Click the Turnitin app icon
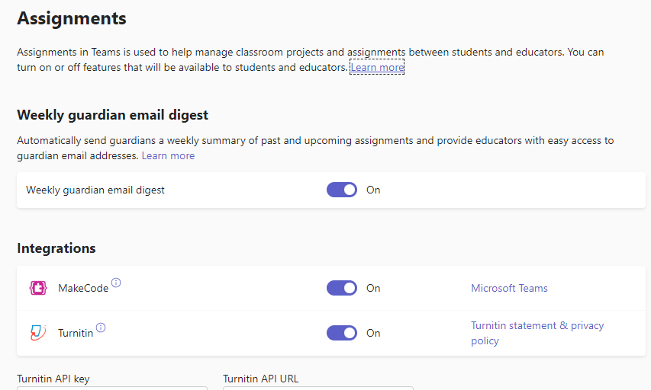This screenshot has width=651, height=390. point(38,332)
